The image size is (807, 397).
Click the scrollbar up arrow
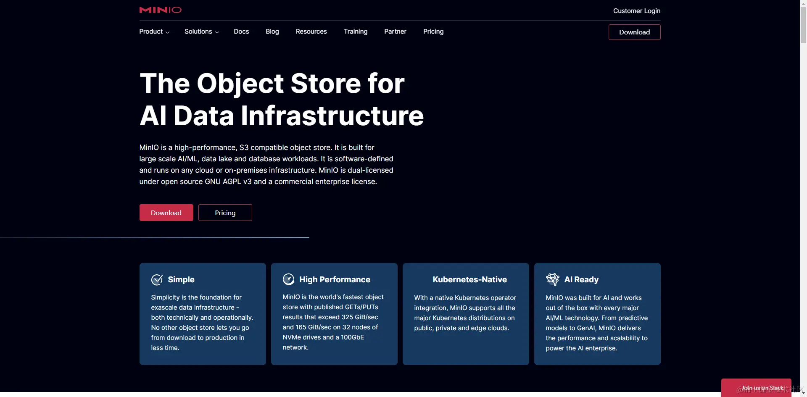(803, 3)
